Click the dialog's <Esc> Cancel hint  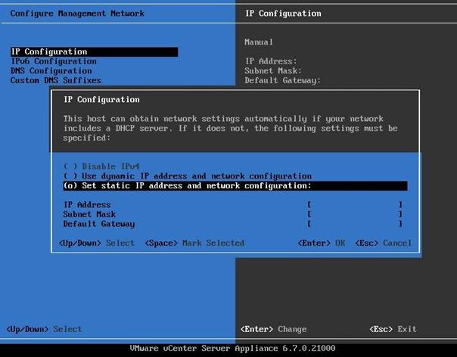pyautogui.click(x=384, y=243)
